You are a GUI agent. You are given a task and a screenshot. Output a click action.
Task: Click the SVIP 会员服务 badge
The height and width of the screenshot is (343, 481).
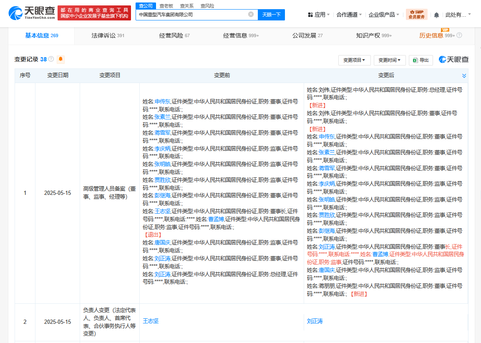pyautogui.click(x=416, y=15)
